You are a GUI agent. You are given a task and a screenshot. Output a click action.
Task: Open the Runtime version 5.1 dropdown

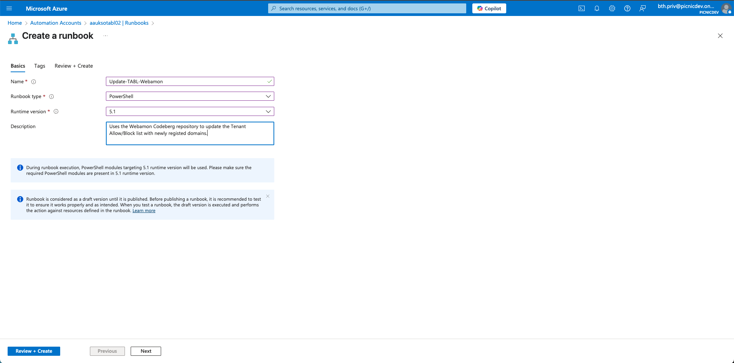click(x=190, y=111)
